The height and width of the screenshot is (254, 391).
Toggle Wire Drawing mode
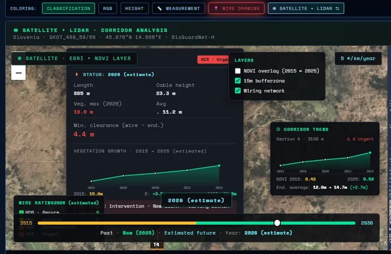pos(236,9)
